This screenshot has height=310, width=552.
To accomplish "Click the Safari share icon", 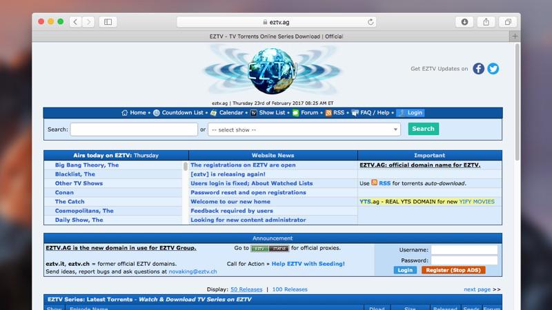I will 486,21.
